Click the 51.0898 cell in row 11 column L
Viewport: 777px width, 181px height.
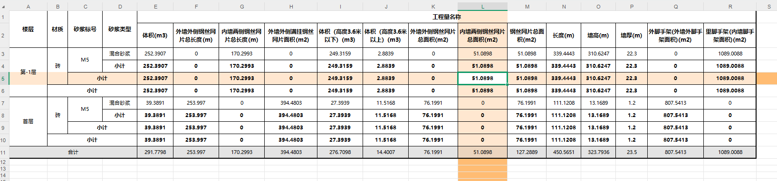(482, 153)
